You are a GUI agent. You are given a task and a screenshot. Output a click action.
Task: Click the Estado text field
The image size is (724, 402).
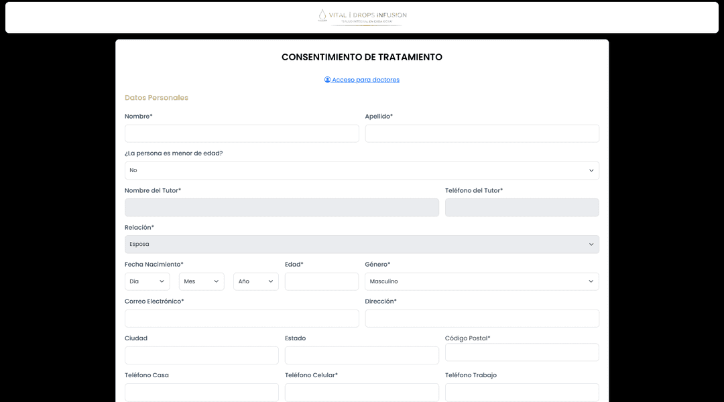click(x=361, y=355)
